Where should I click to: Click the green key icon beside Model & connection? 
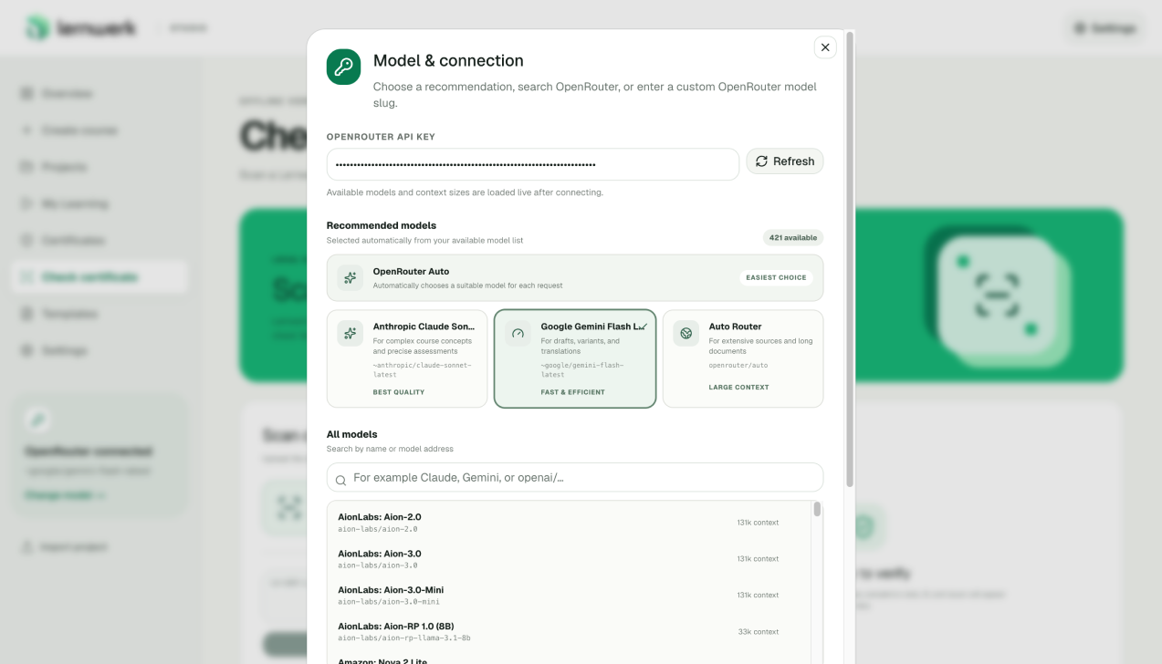click(344, 67)
